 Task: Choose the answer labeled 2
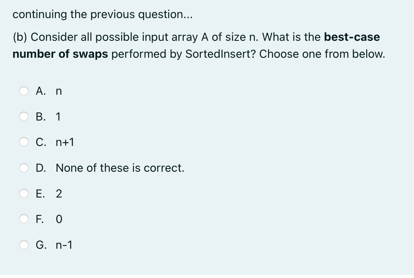click(x=59, y=194)
